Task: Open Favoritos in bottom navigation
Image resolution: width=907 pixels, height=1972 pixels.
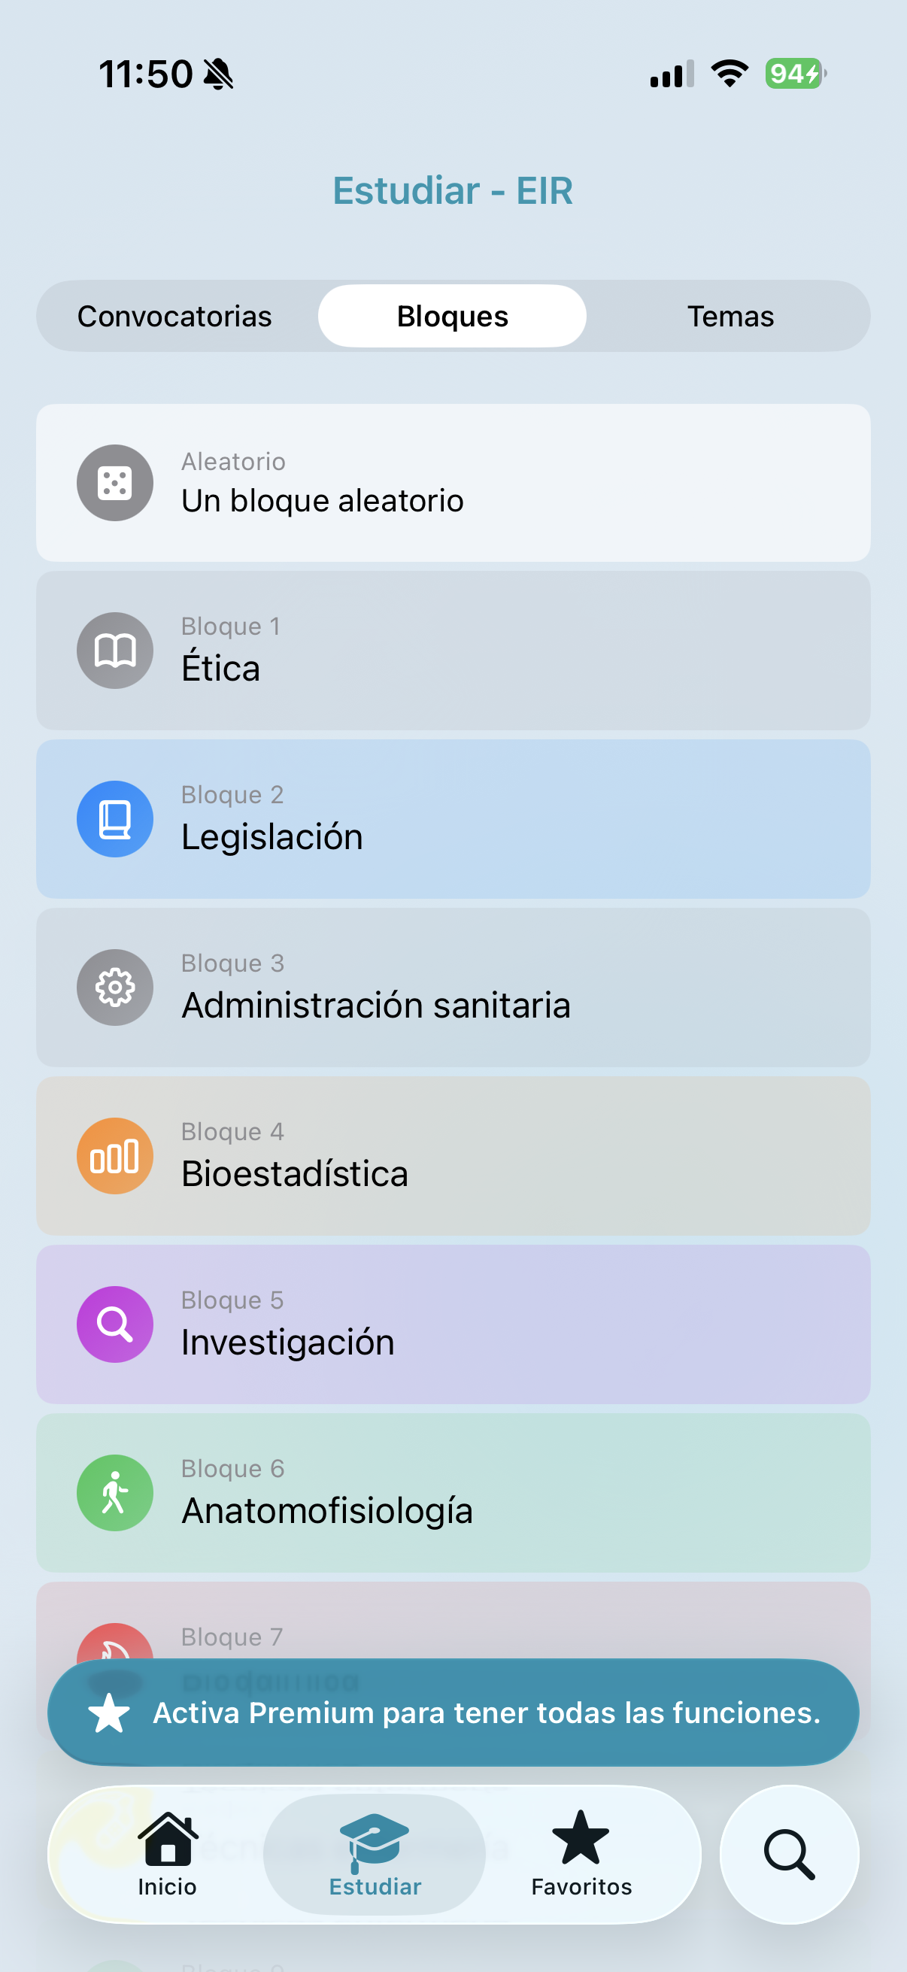Action: pyautogui.click(x=581, y=1854)
